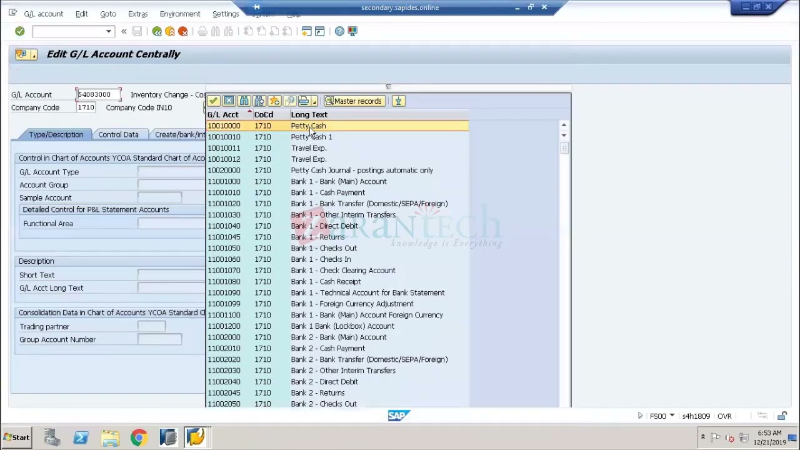Click the green Enter checkmark in main toolbar

point(19,31)
